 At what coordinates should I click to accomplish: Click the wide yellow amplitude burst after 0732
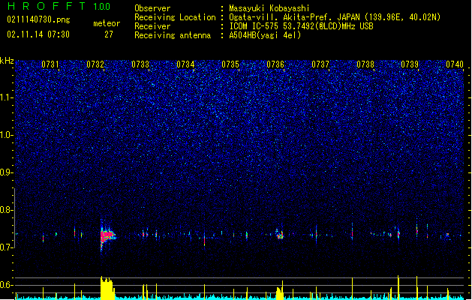pyautogui.click(x=107, y=288)
